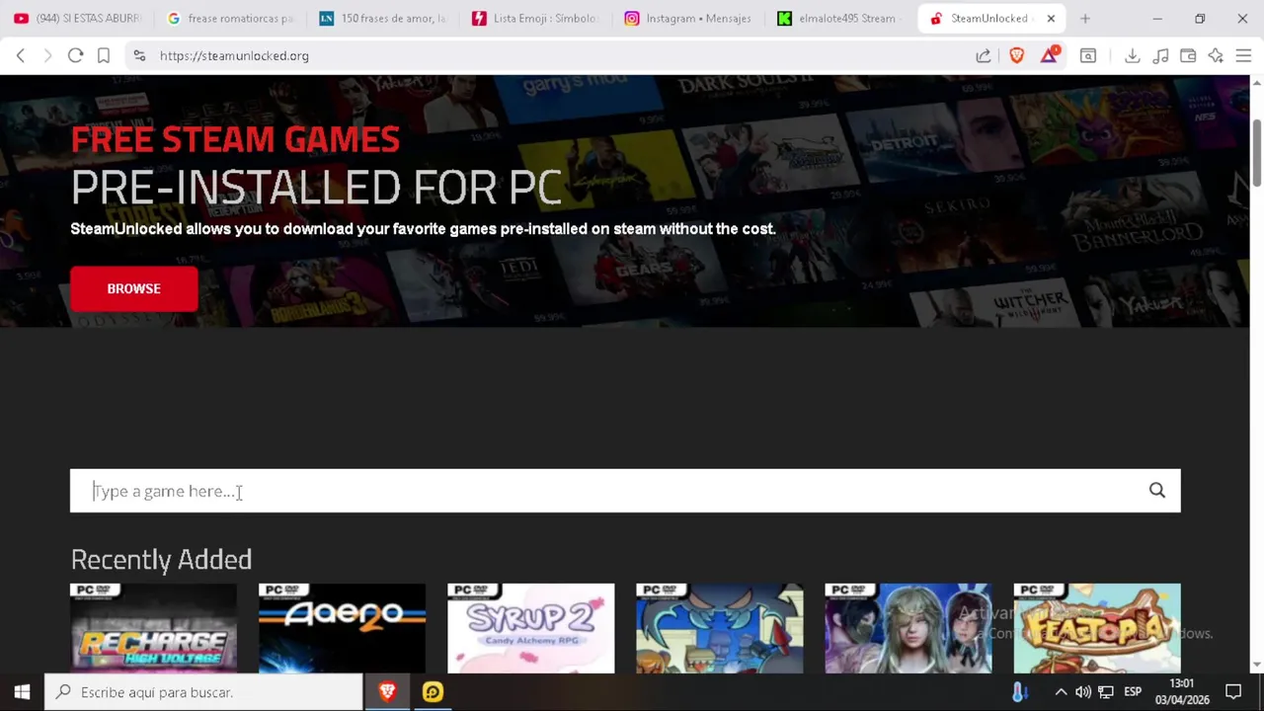
Task: Open the Recharge High Voltage game thumbnail
Action: (x=153, y=628)
